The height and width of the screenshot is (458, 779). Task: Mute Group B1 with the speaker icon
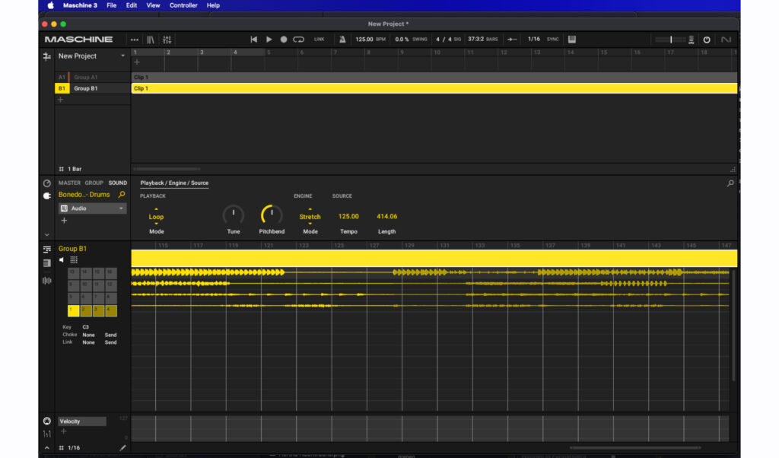tap(62, 259)
